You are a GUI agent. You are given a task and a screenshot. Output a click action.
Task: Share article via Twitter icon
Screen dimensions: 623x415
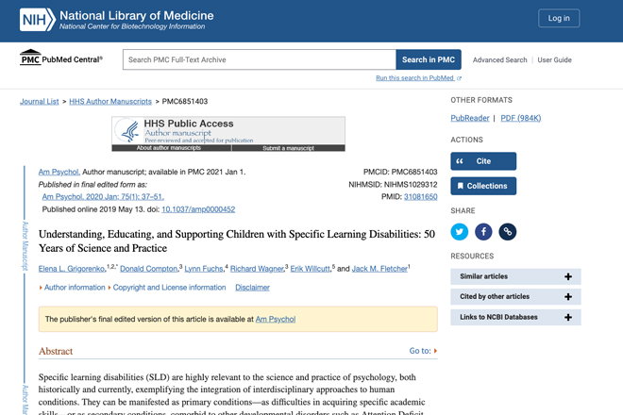pos(460,232)
